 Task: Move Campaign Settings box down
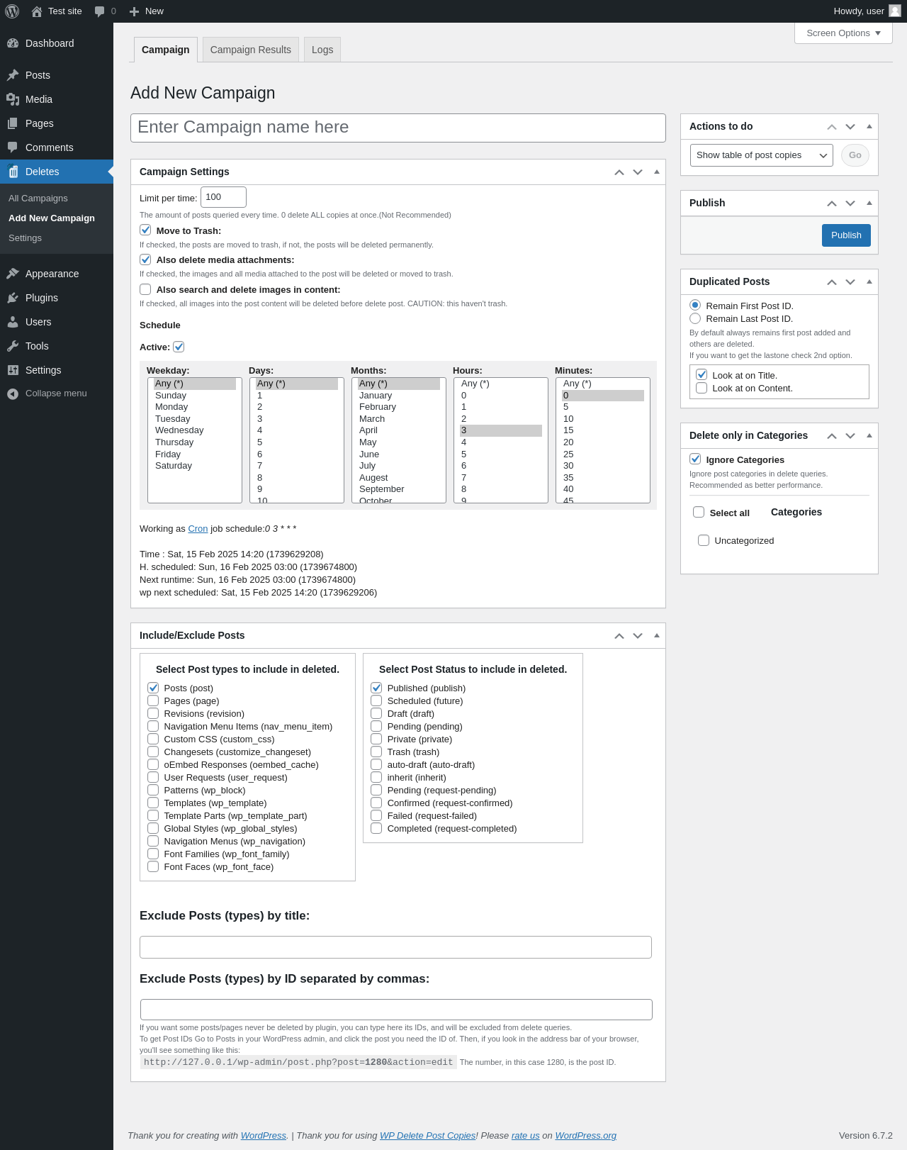(638, 172)
